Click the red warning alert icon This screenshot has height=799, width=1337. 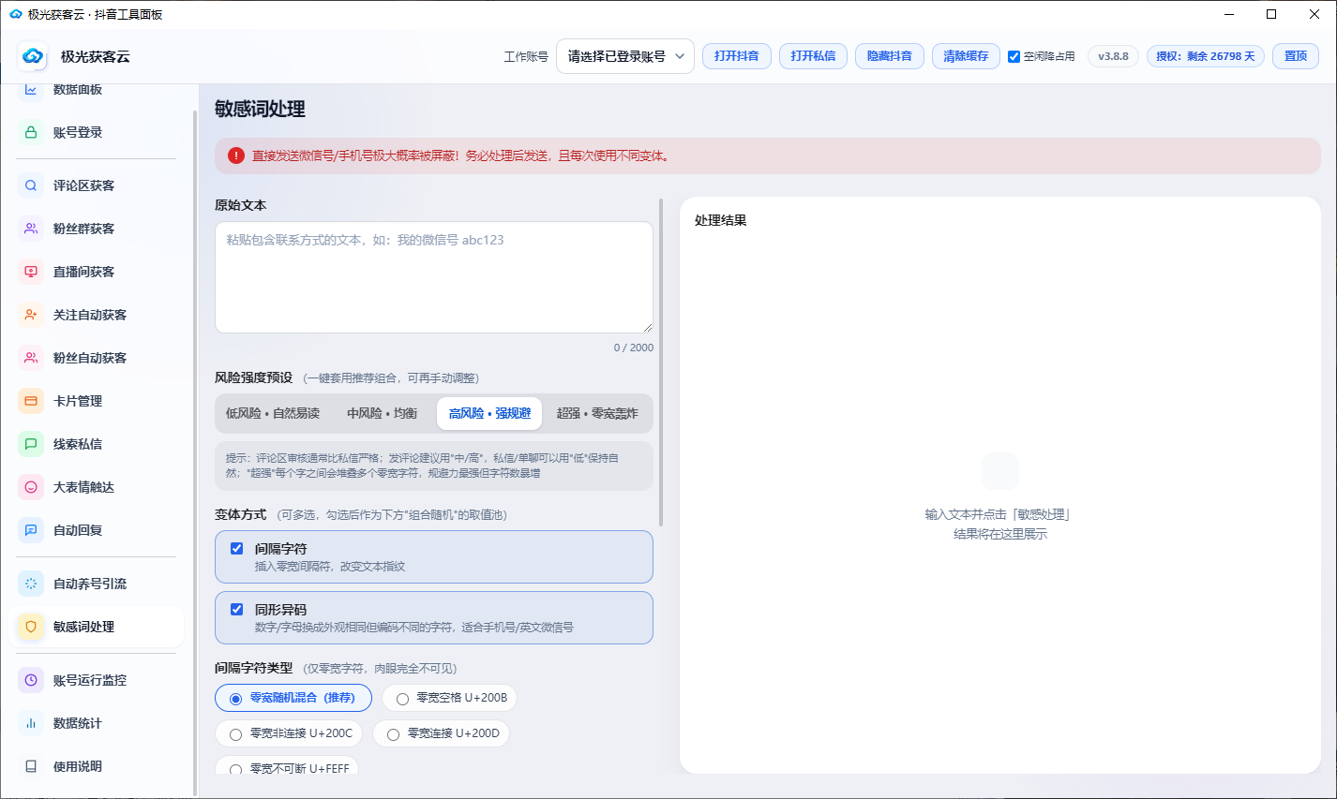pos(236,155)
